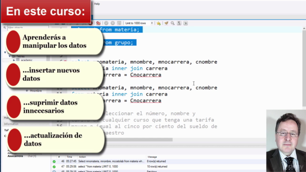
Task: Click '8 row(s) returned' message
Action: point(156,161)
